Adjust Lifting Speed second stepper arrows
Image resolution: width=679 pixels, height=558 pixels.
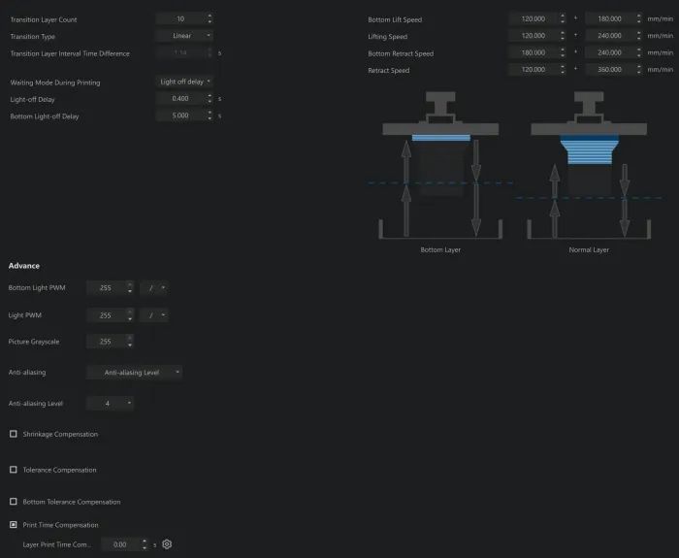point(638,36)
